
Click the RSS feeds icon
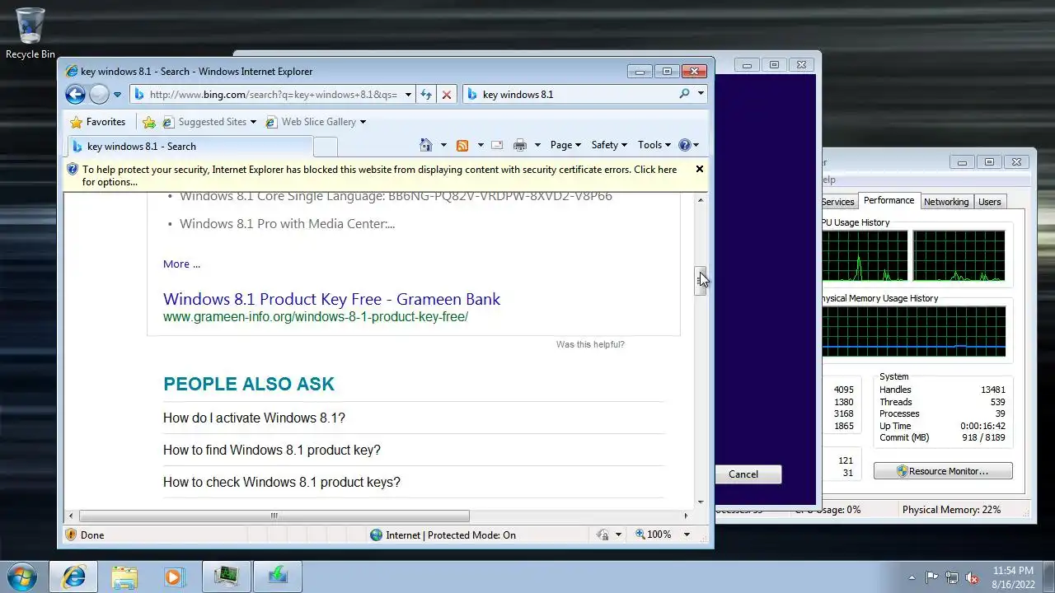[x=462, y=145]
